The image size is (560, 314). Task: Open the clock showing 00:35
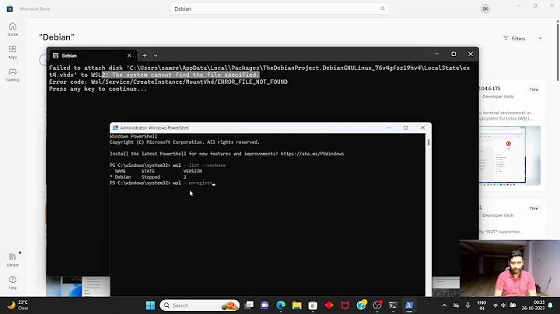click(534, 305)
